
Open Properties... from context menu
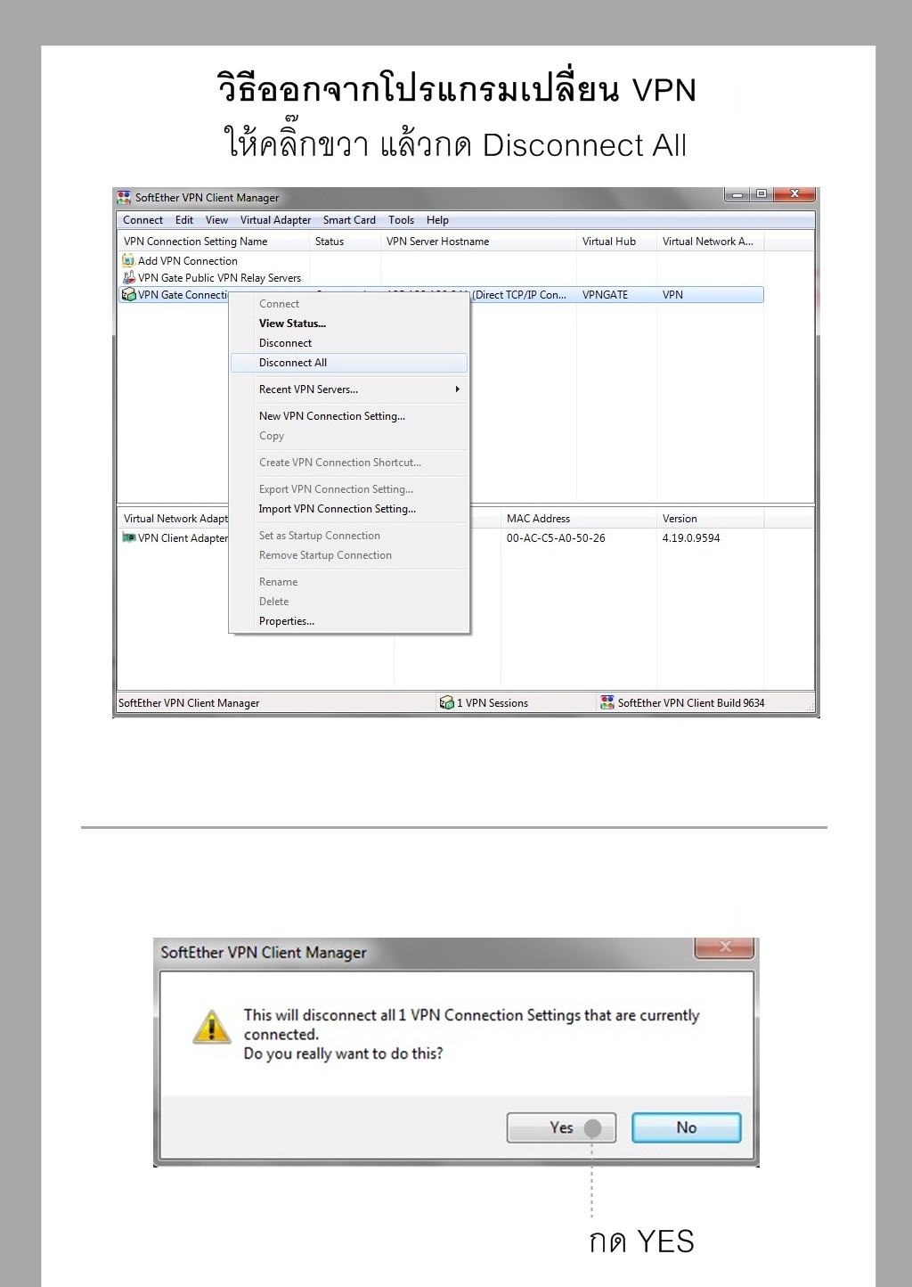348,621
